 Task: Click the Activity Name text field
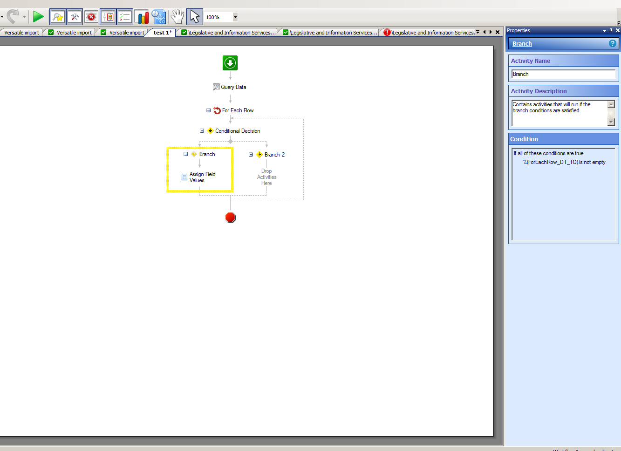pyautogui.click(x=563, y=74)
